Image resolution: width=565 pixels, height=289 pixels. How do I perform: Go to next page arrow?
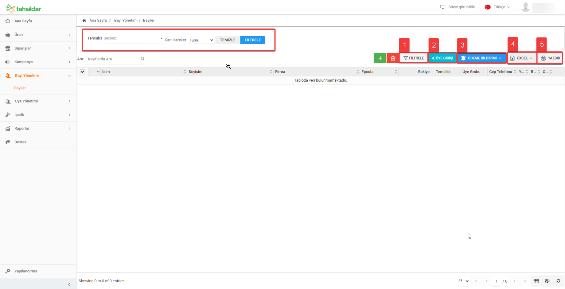coord(514,281)
